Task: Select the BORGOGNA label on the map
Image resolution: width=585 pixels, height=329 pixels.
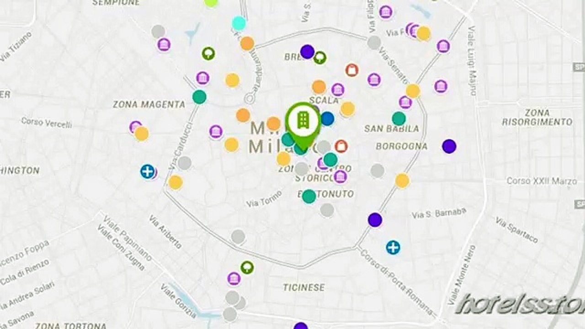Action: [401, 146]
